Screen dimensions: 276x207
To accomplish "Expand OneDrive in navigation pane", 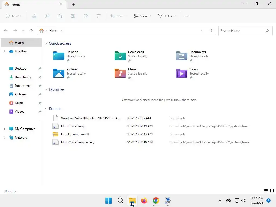I will click(x=5, y=51).
